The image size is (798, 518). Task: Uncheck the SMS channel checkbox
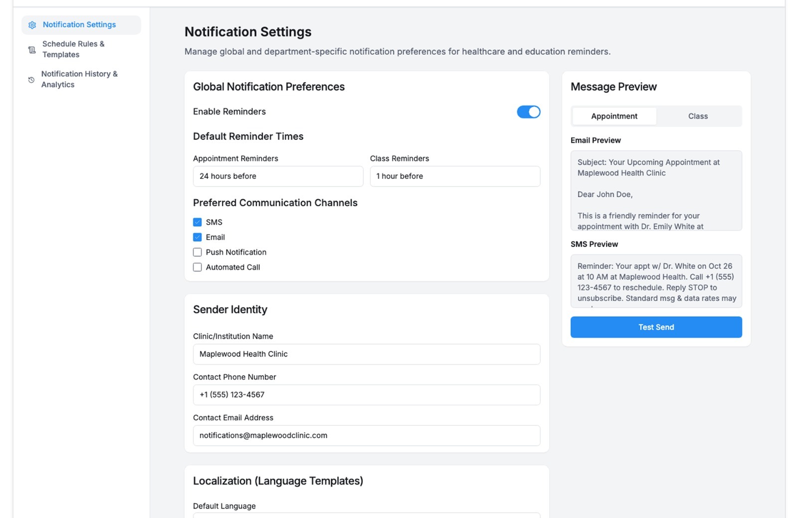coord(198,222)
